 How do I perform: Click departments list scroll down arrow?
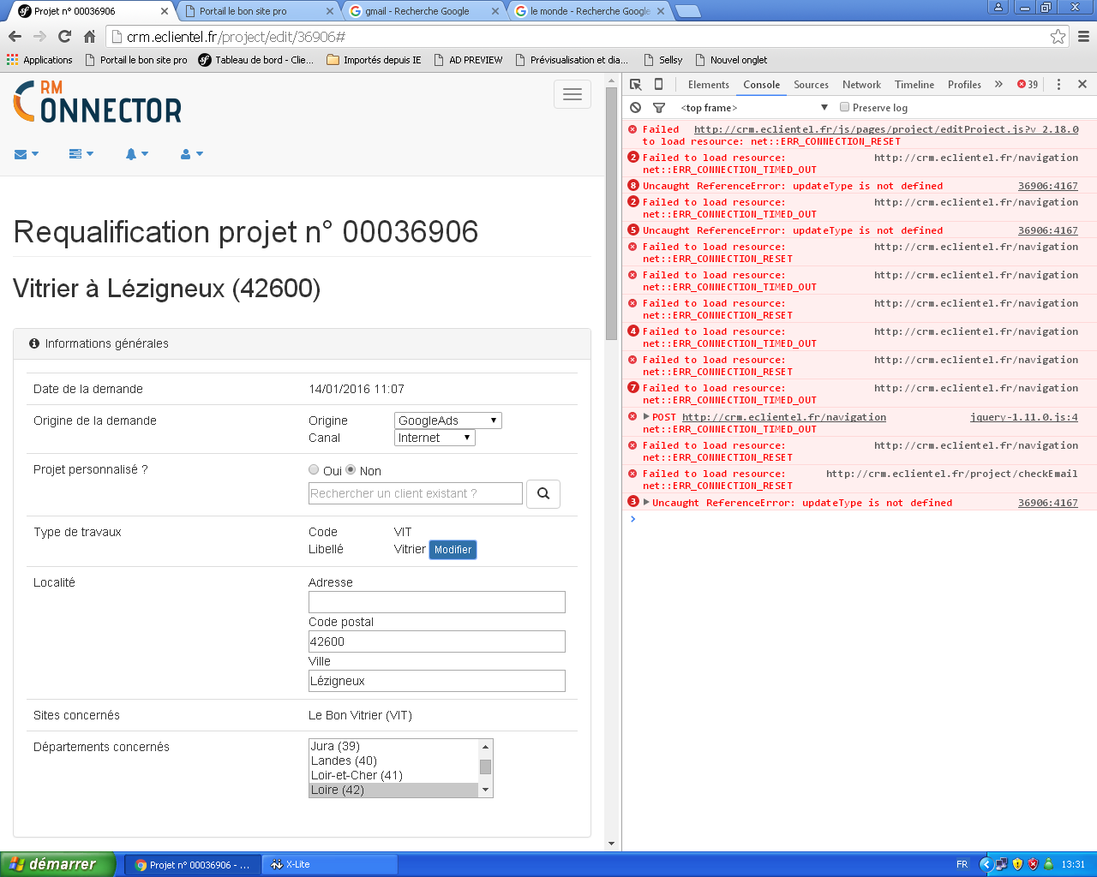[485, 790]
